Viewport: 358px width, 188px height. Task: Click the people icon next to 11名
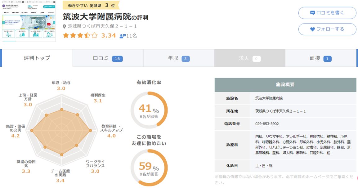tap(122, 36)
